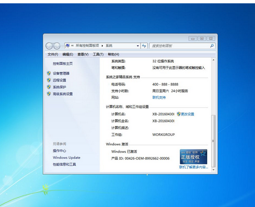Click the Windows 已激活 text
Viewport: 255px width, 207px height.
point(124,152)
